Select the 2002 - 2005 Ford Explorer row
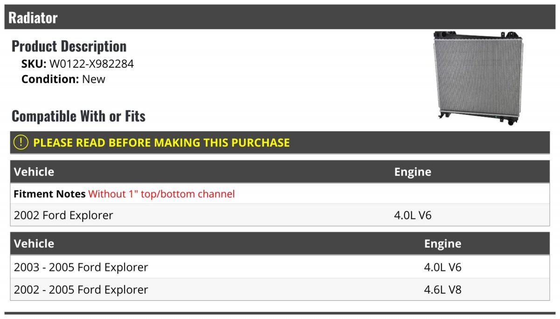Viewport: 560px width, 319px height. coord(280,290)
